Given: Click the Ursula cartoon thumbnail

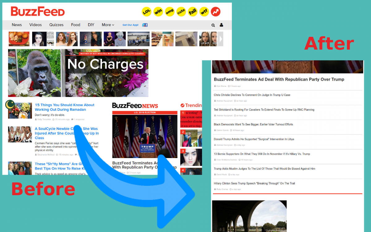Looking at the screenshot, I should 114,39.
